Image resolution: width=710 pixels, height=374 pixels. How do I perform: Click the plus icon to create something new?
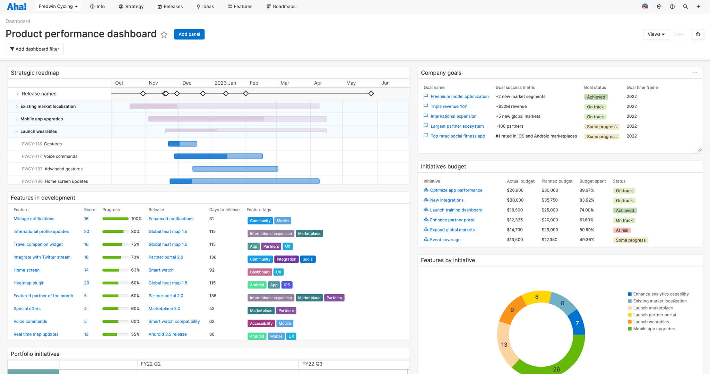tap(699, 6)
